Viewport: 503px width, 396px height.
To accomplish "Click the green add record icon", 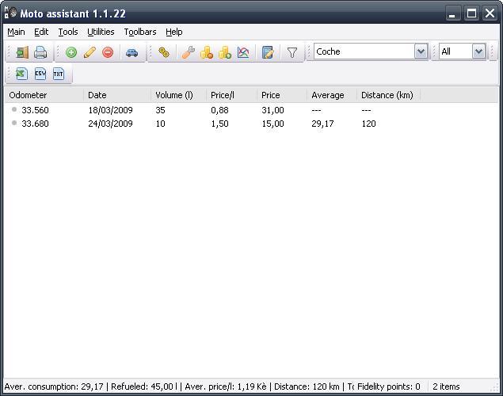I will point(71,52).
